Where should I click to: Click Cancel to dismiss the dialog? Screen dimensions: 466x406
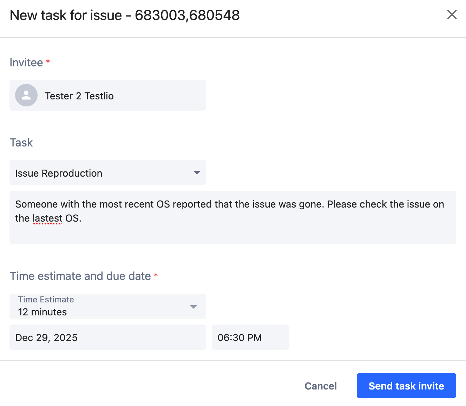(320, 386)
